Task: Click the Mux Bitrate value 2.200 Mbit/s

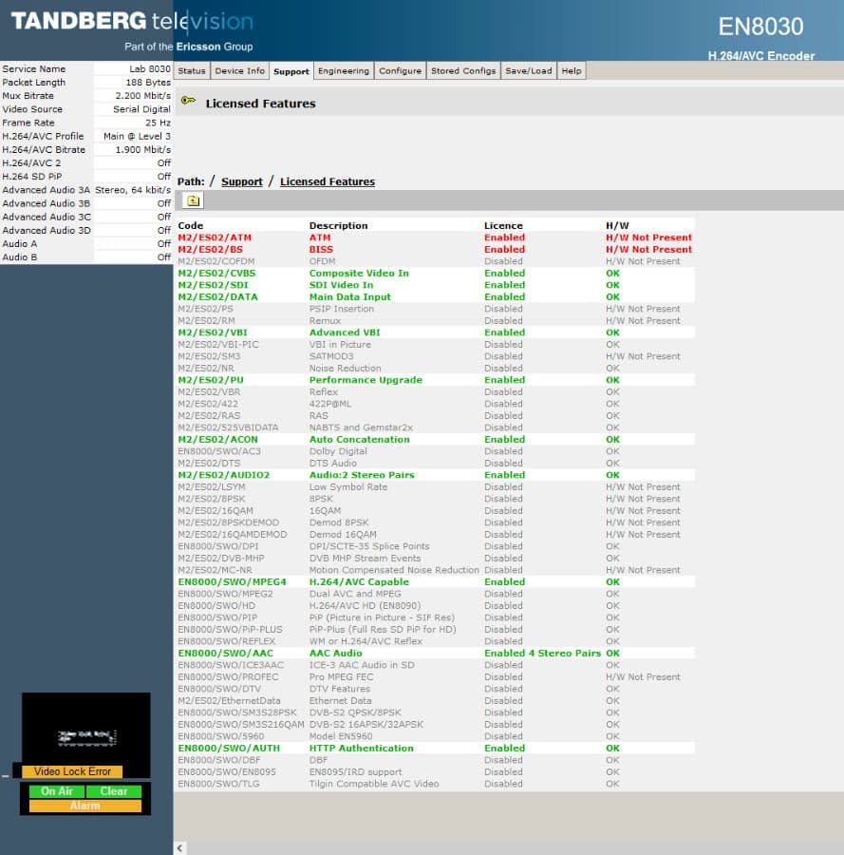Action: click(x=142, y=95)
